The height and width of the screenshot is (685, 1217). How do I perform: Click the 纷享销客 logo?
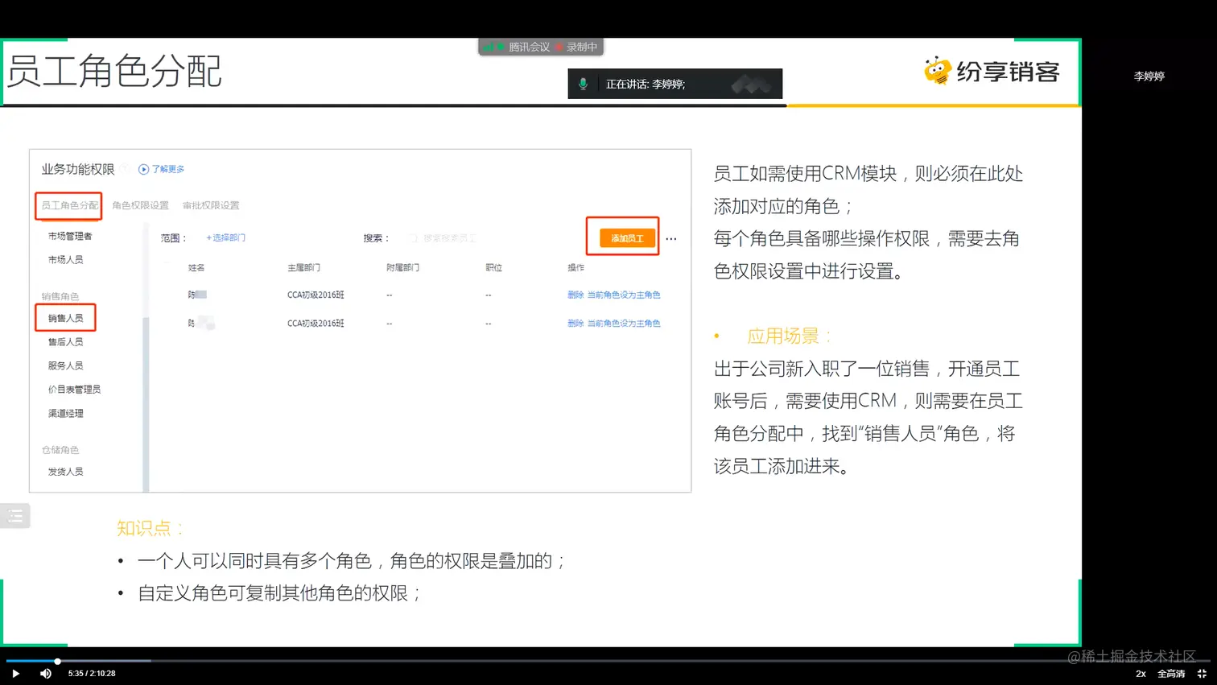pyautogui.click(x=992, y=72)
